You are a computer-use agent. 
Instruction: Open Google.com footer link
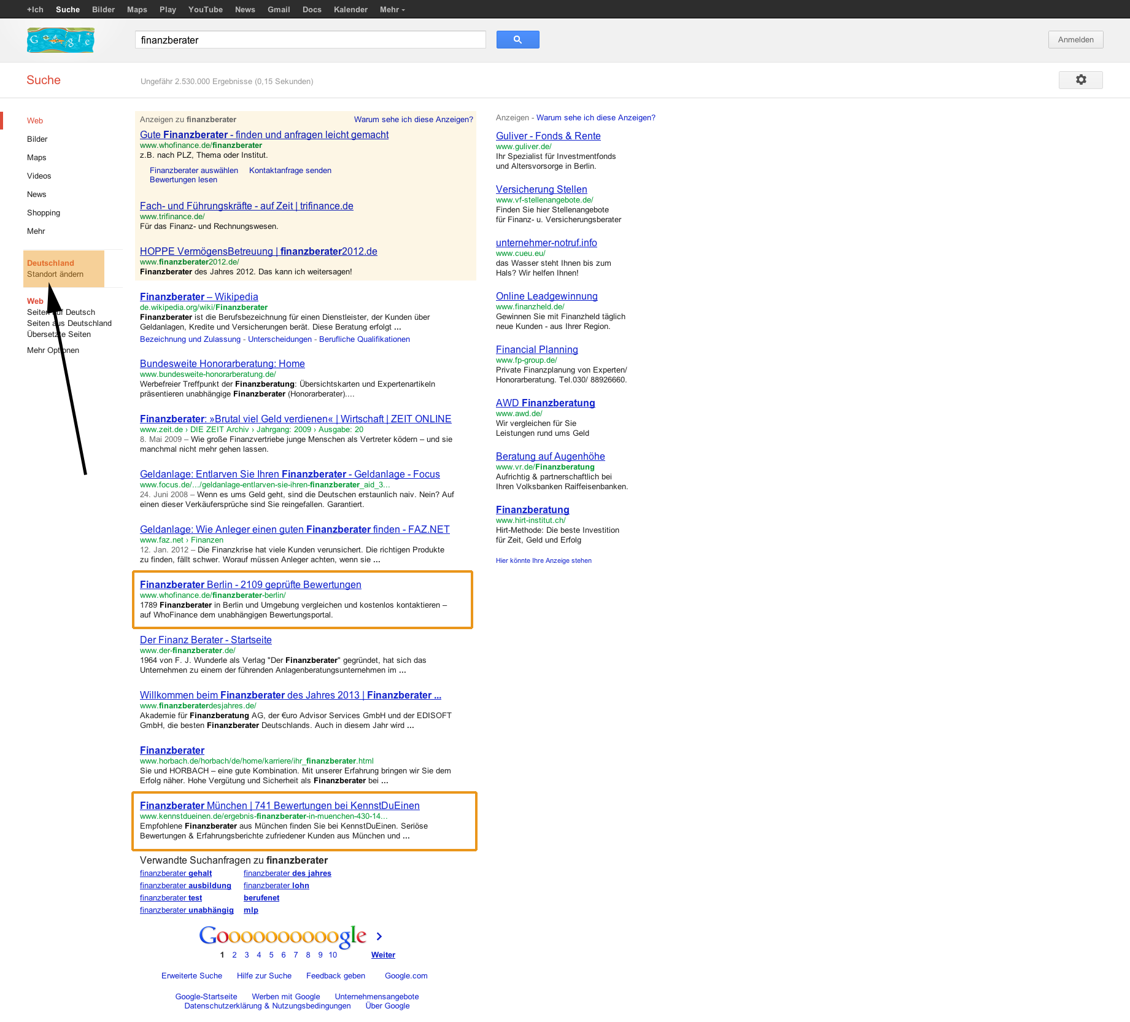click(x=406, y=976)
